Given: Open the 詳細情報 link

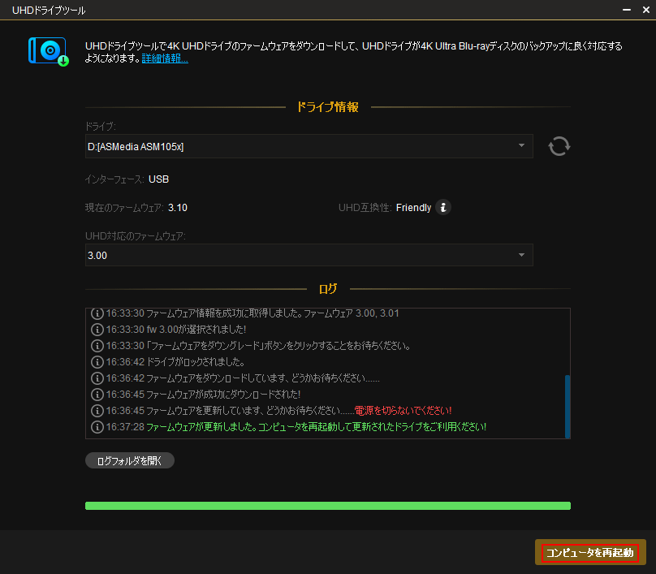Looking at the screenshot, I should (x=165, y=58).
